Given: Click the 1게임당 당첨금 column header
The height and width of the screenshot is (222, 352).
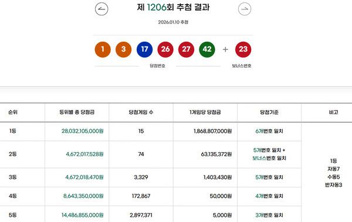Looking at the screenshot, I should tap(205, 112).
